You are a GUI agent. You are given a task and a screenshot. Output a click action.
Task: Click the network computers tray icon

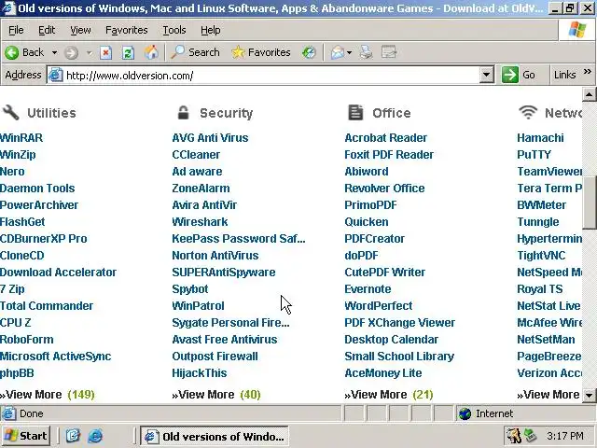click(530, 436)
